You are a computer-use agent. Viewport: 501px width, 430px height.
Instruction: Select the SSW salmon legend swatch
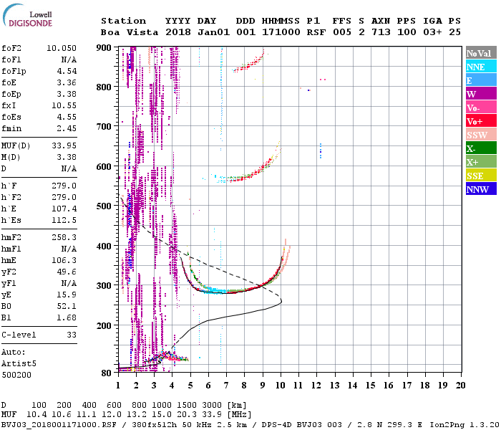[x=481, y=135]
